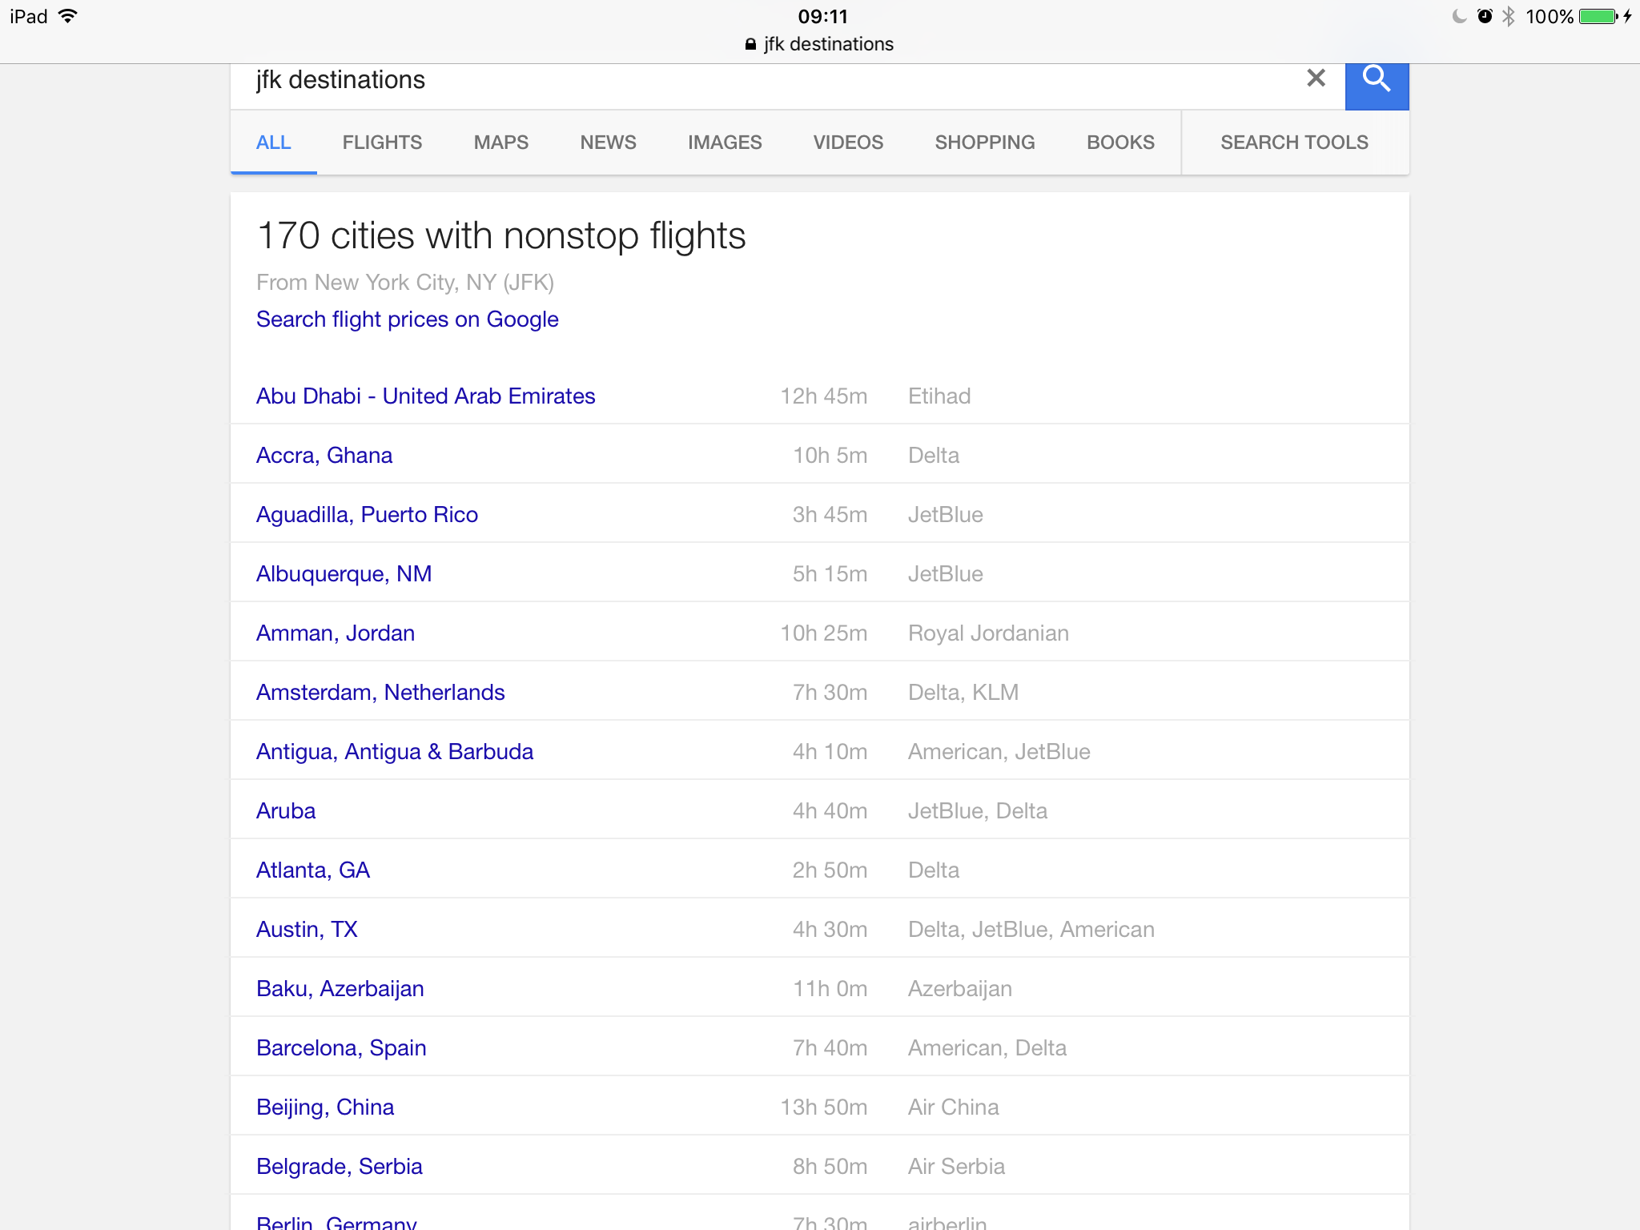Go to the Images tab

click(725, 143)
